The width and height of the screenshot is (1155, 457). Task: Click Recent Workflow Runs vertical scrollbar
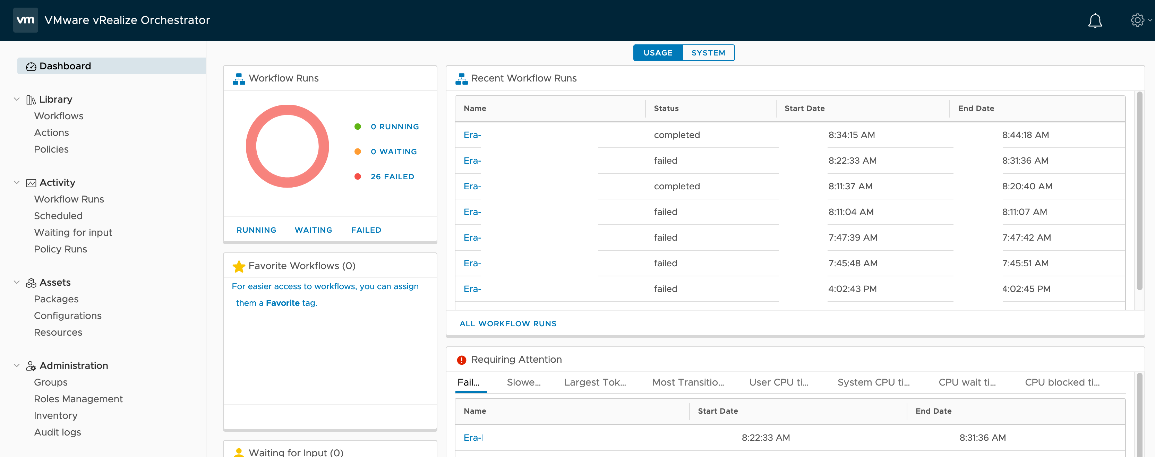(1139, 191)
